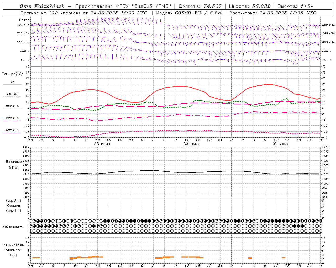The image size is (336, 268).
Task: Click the black surface pressure curve
Action: [x=176, y=172]
